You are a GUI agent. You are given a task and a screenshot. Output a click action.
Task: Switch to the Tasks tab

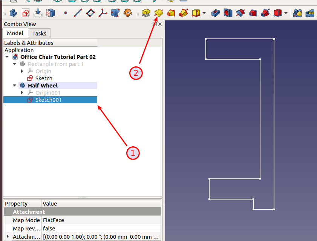(39, 34)
